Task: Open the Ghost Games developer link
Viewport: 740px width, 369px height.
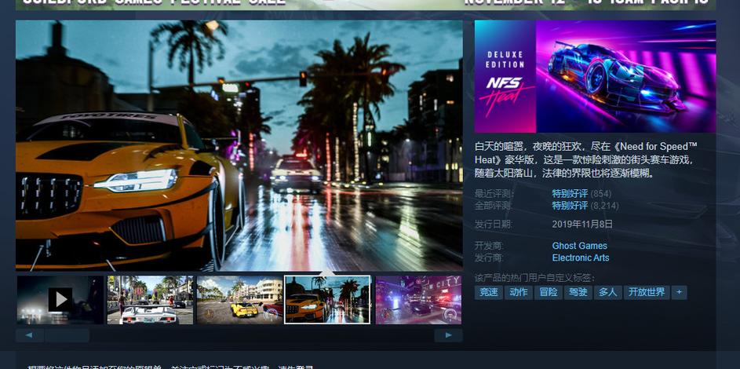Action: point(580,246)
